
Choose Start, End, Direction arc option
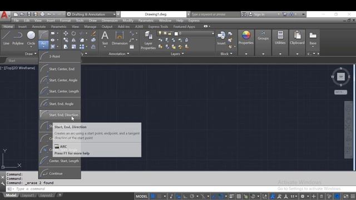coord(60,115)
